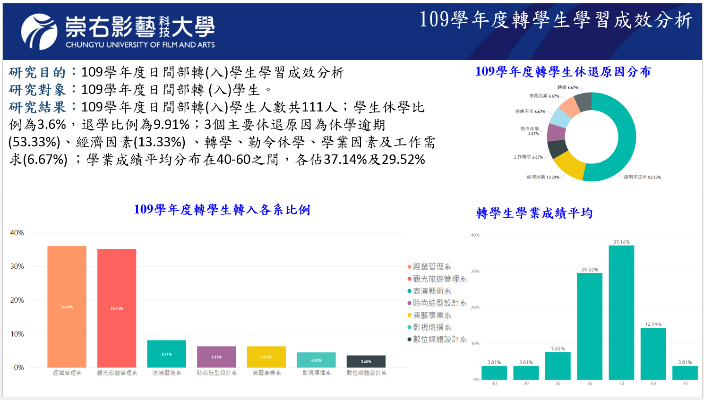Click the 觀光旅遊管理系 x-axis label
704x400 pixels.
(x=117, y=373)
